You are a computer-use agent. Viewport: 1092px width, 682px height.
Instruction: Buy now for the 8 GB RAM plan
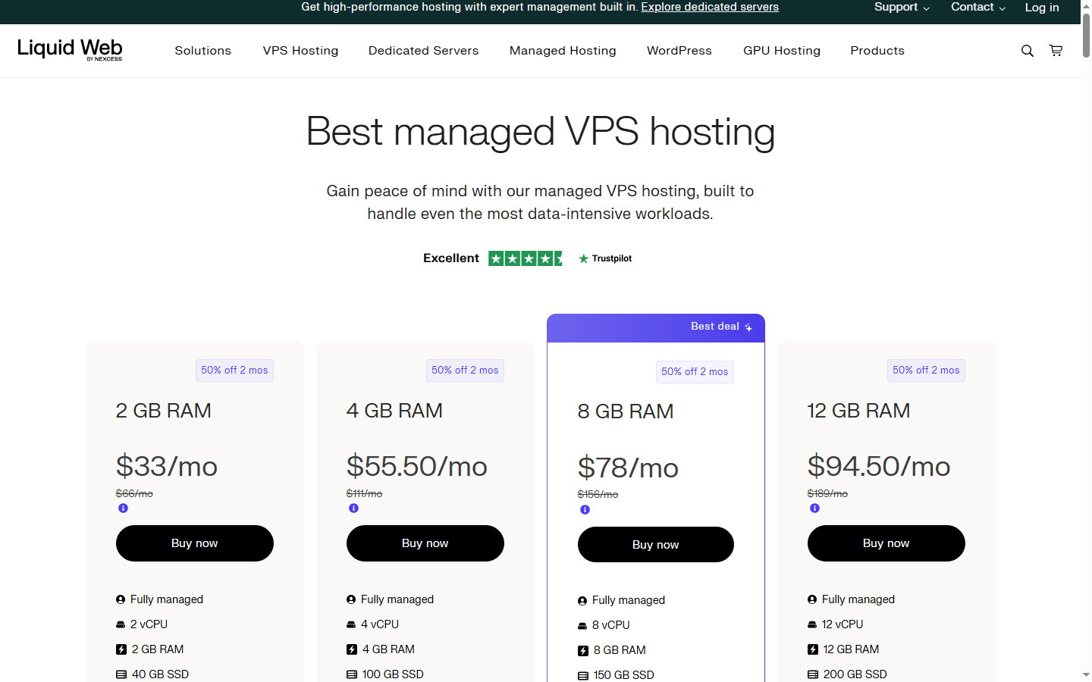pos(656,545)
